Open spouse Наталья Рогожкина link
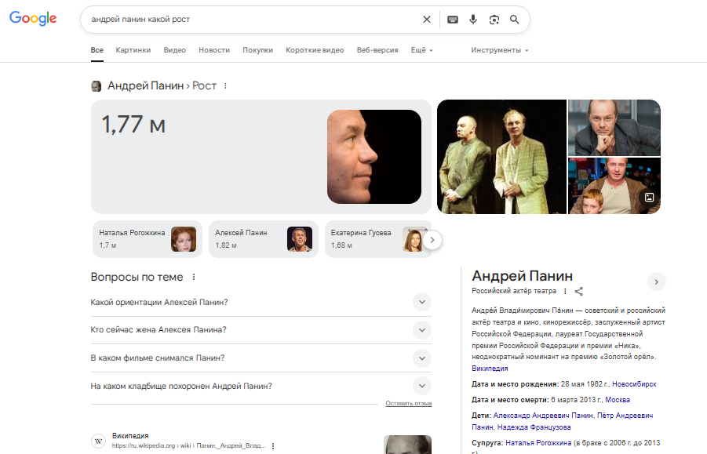 (x=538, y=443)
